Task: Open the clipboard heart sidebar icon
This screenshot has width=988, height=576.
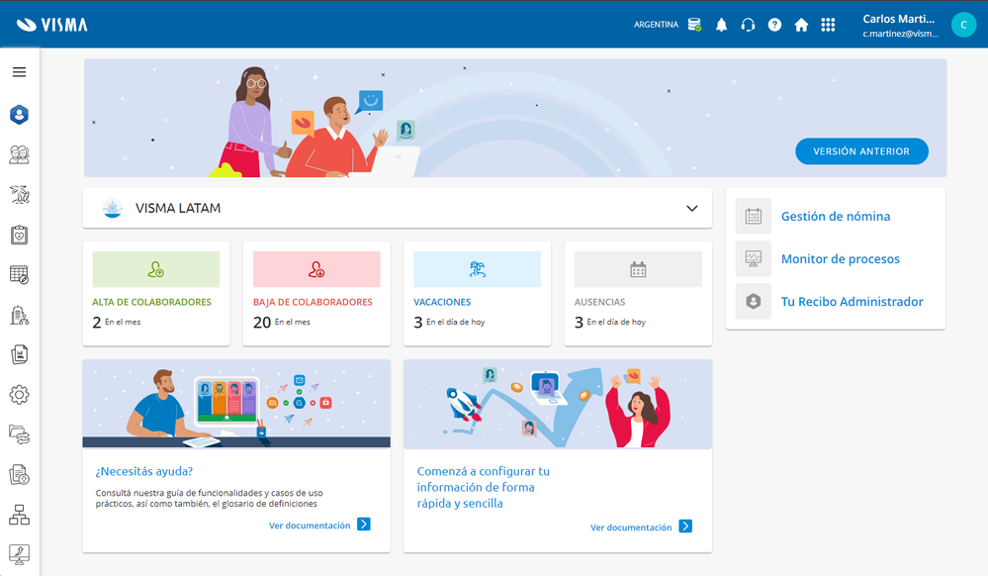Action: [20, 235]
